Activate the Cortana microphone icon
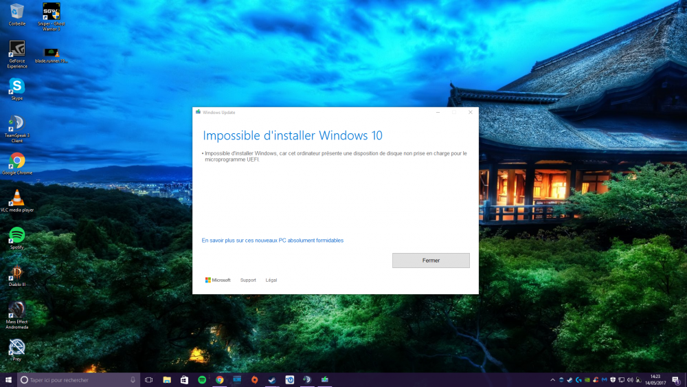Viewport: 687px width, 387px height. point(133,380)
